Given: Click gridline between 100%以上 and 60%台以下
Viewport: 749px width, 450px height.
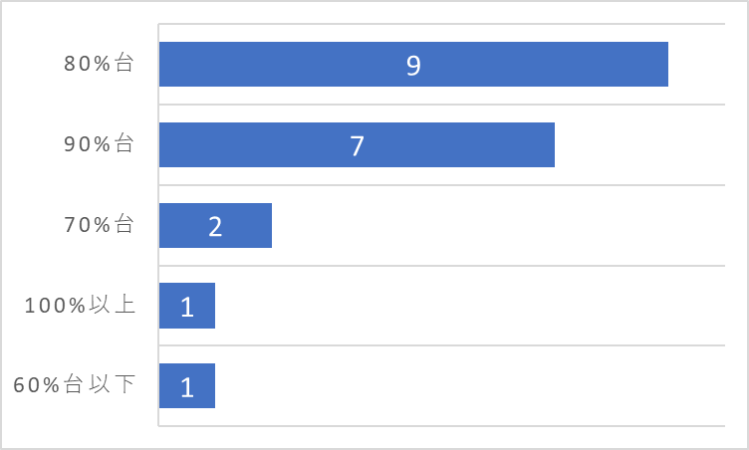Looking at the screenshot, I should (x=442, y=345).
